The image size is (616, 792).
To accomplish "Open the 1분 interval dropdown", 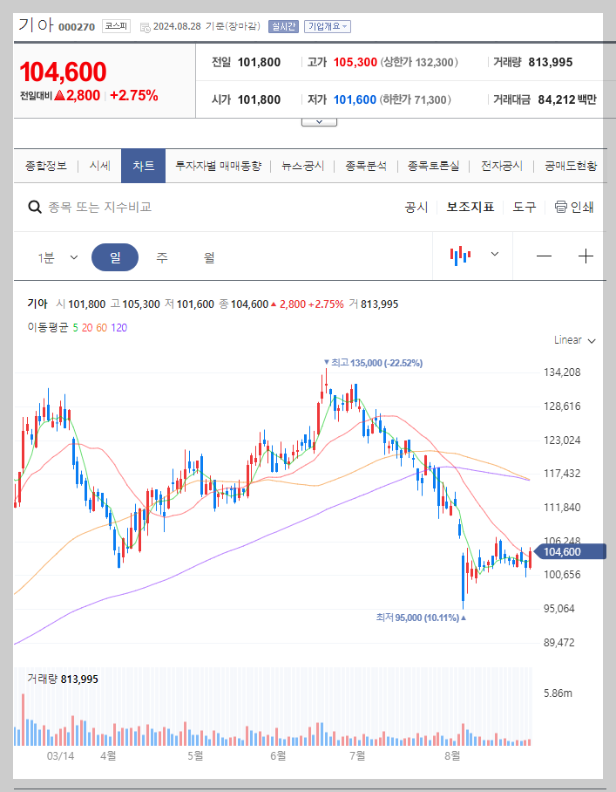I will [58, 256].
